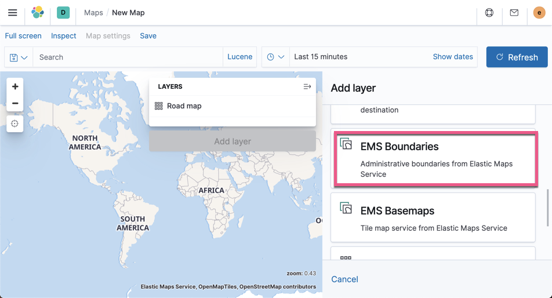Open the mail newsfeed icon
This screenshot has width=552, height=298.
point(514,13)
